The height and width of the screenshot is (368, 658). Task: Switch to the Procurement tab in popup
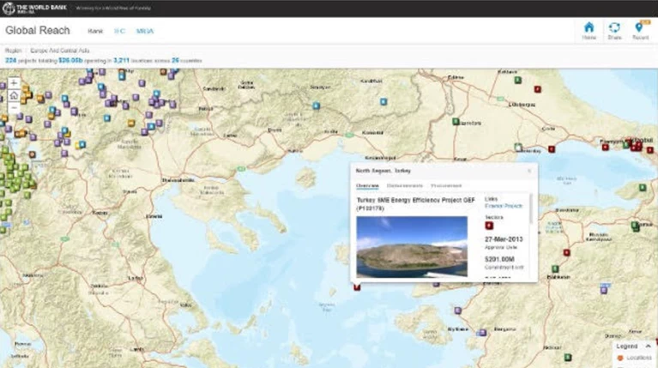point(446,185)
